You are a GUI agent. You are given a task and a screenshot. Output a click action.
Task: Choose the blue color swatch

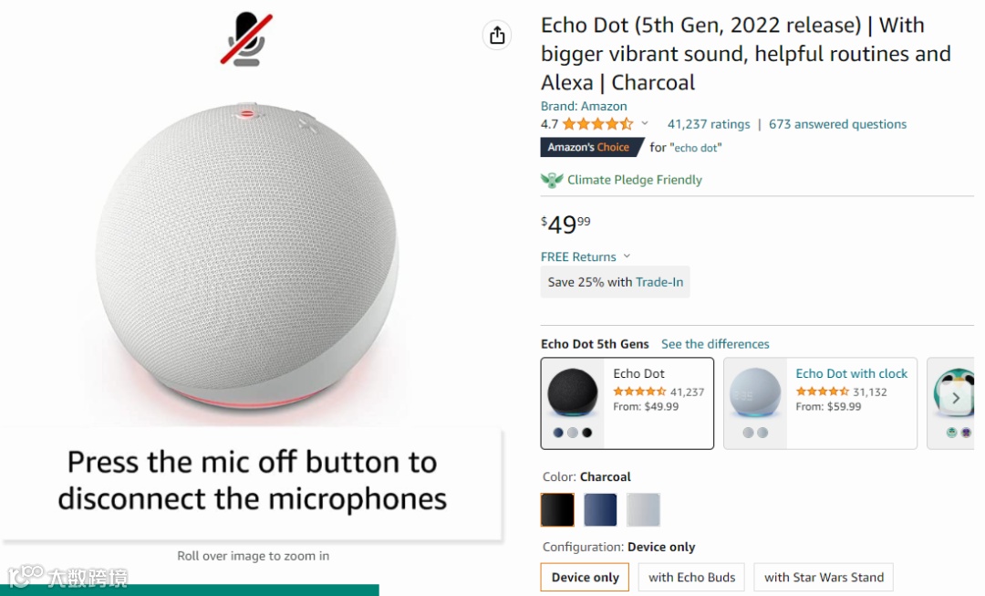[x=600, y=509]
